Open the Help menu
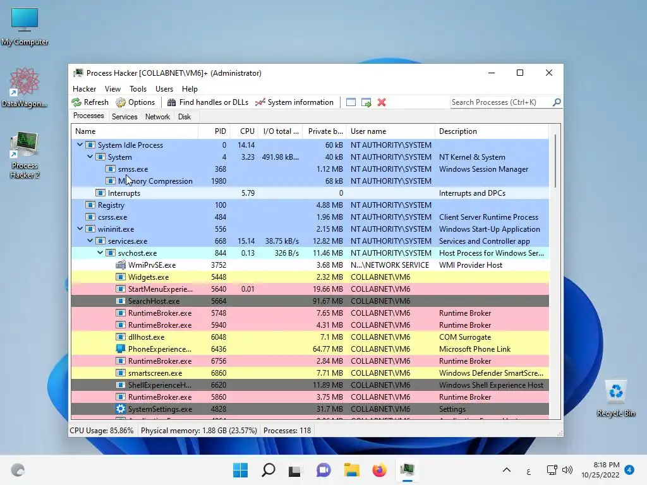 coord(190,88)
